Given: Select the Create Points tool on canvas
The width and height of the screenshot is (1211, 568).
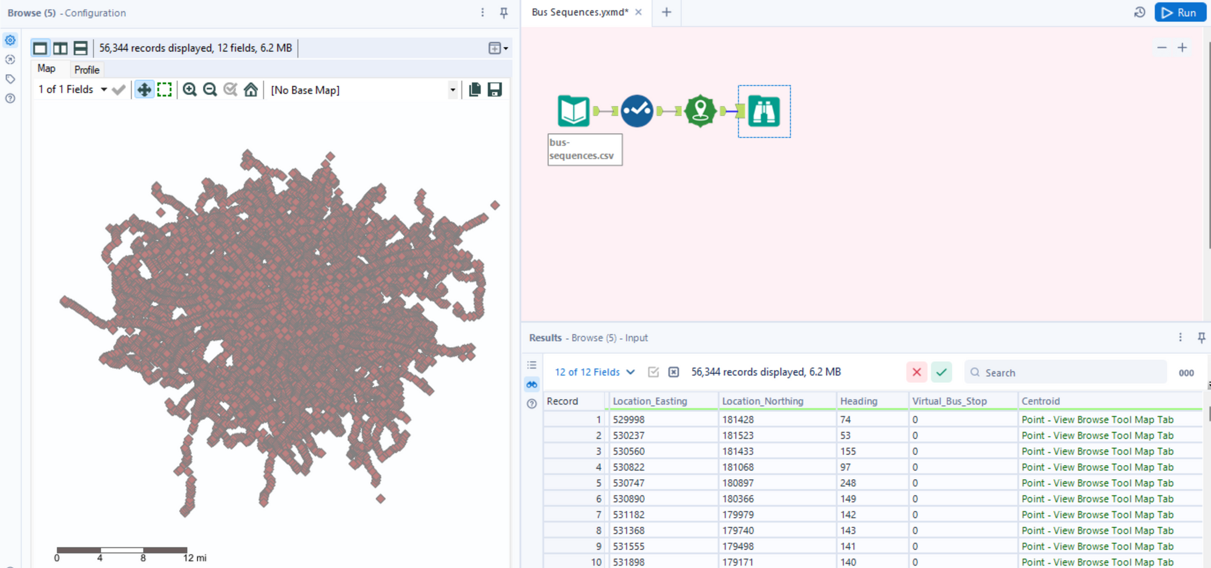Looking at the screenshot, I should pos(700,111).
